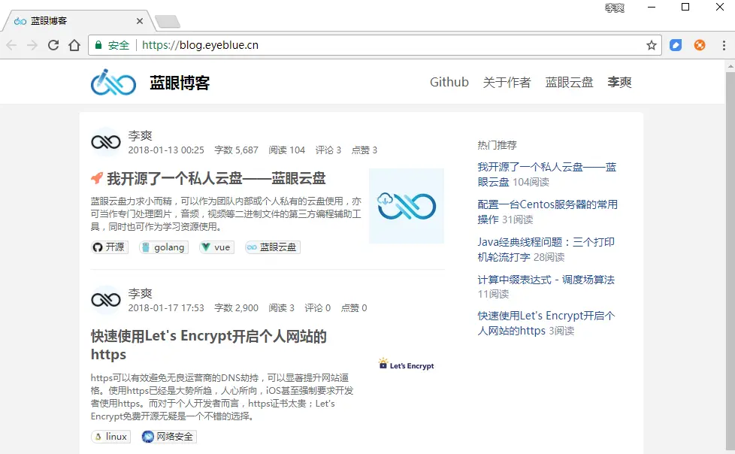Click the 开源 tag
The image size is (735, 454).
click(x=109, y=247)
